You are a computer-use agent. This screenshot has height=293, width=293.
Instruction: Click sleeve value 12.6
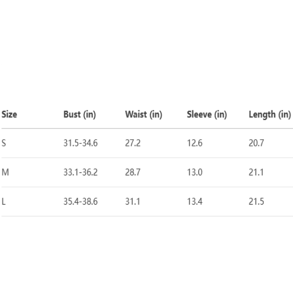pos(195,143)
